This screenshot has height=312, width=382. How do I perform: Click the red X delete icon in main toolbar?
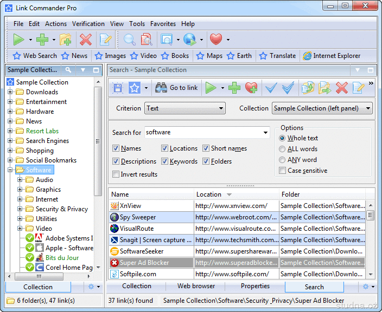pyautogui.click(x=86, y=40)
